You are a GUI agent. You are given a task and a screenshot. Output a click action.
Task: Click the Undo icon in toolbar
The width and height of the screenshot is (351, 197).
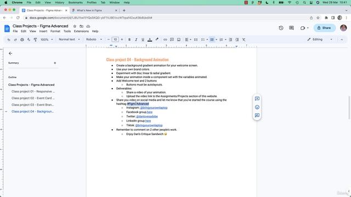[9, 39]
